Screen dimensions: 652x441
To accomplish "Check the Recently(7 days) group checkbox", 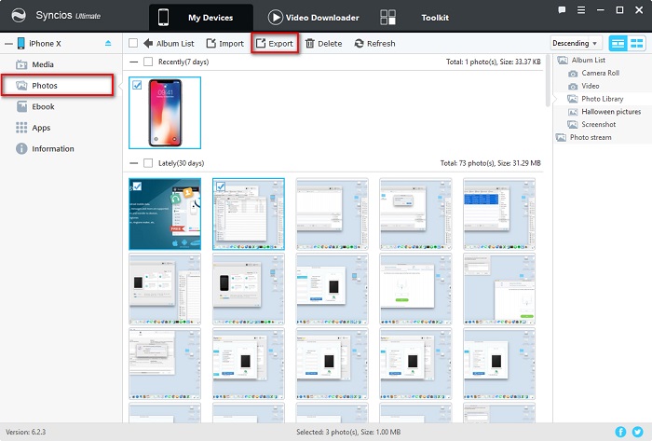I will tap(147, 62).
